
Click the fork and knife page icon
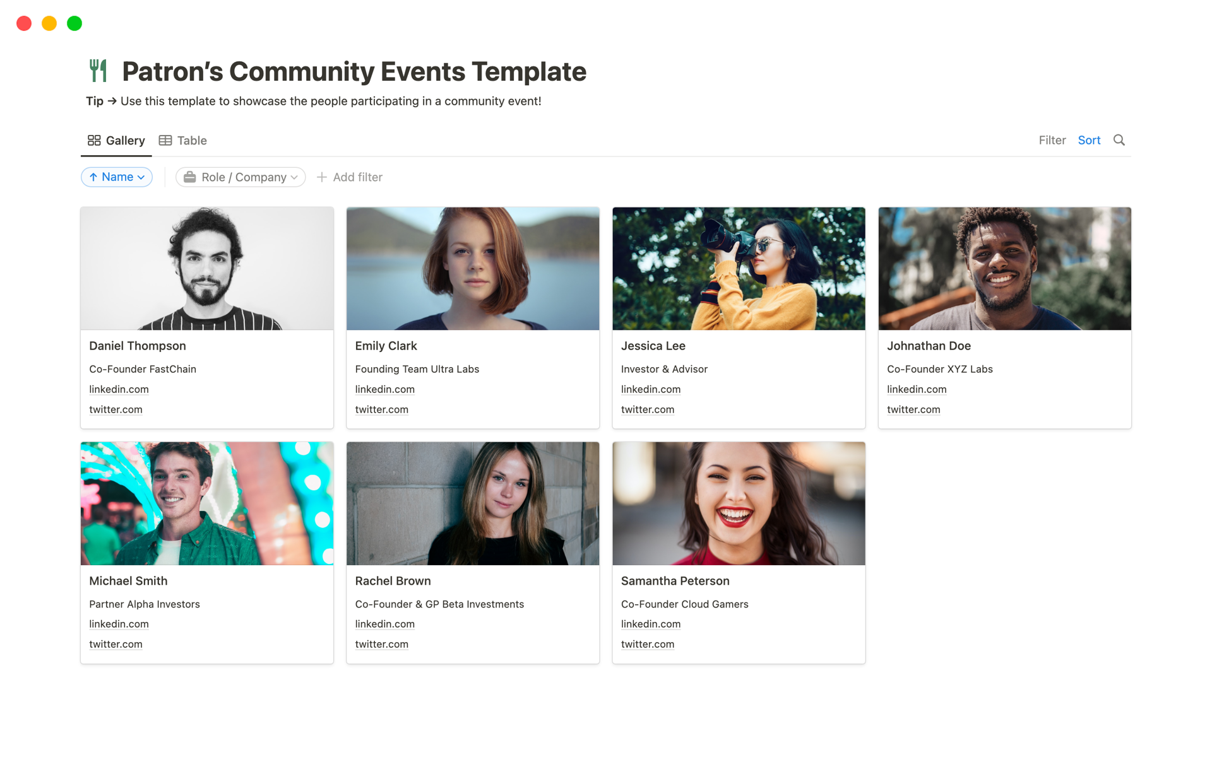click(98, 71)
